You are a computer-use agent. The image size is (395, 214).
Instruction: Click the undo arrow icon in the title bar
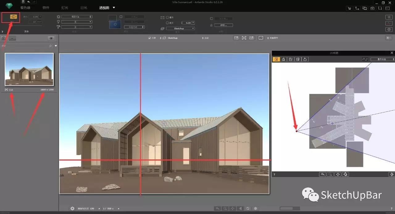tap(29, 2)
